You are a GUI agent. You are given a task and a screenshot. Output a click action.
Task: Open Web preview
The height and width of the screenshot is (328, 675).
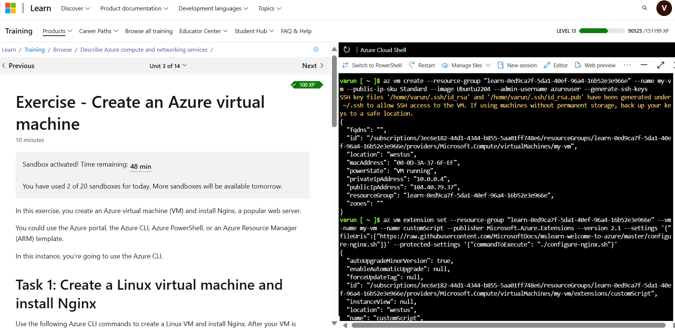[x=595, y=65]
